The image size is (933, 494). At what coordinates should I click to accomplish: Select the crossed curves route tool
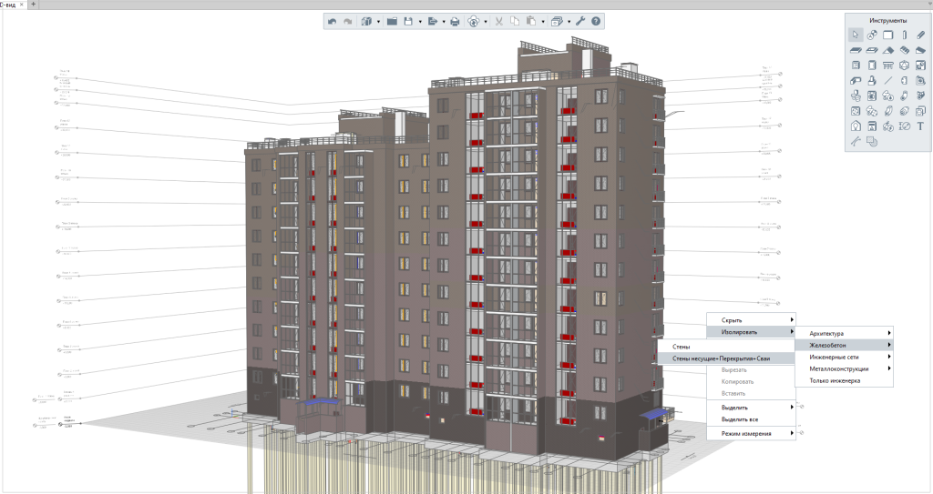(x=855, y=142)
